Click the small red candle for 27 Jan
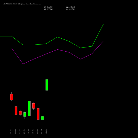The height and width of the screenshot is (138, 138). (20, 113)
